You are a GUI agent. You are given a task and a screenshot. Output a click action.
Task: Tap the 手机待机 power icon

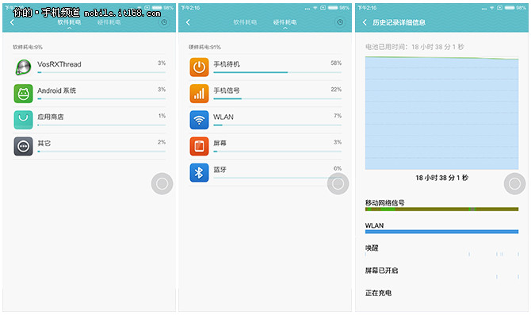point(199,67)
